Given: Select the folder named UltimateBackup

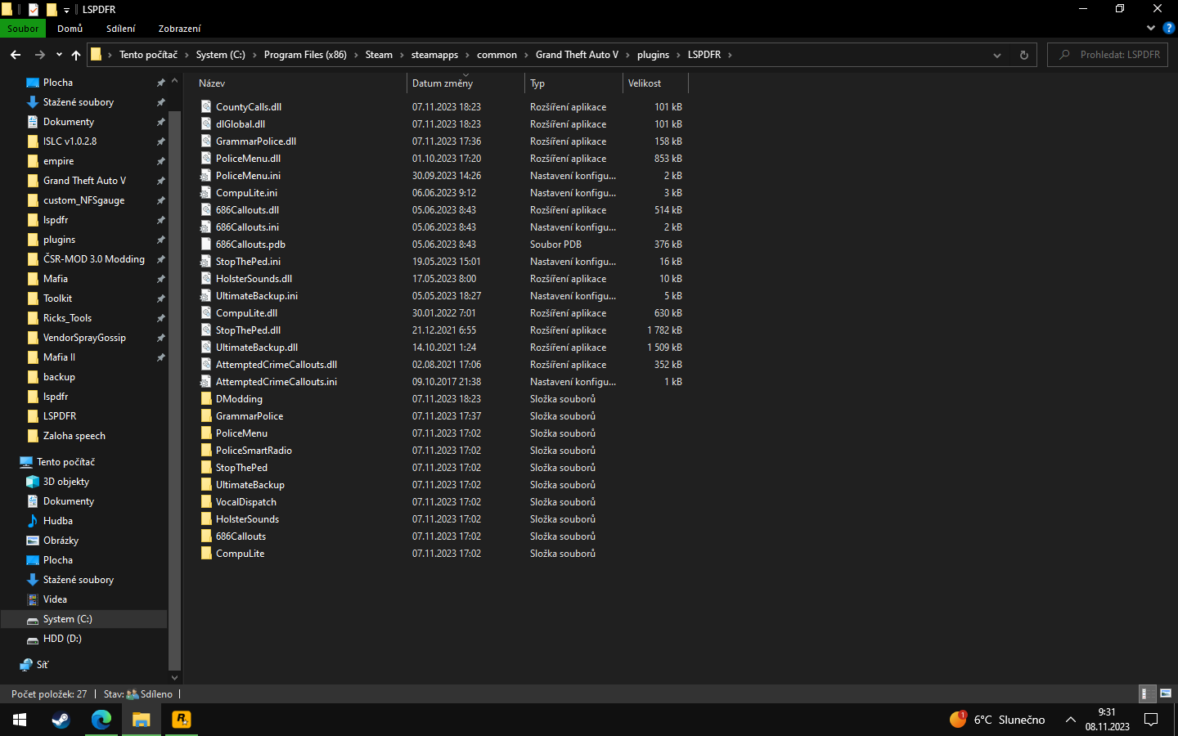Looking at the screenshot, I should [x=250, y=485].
